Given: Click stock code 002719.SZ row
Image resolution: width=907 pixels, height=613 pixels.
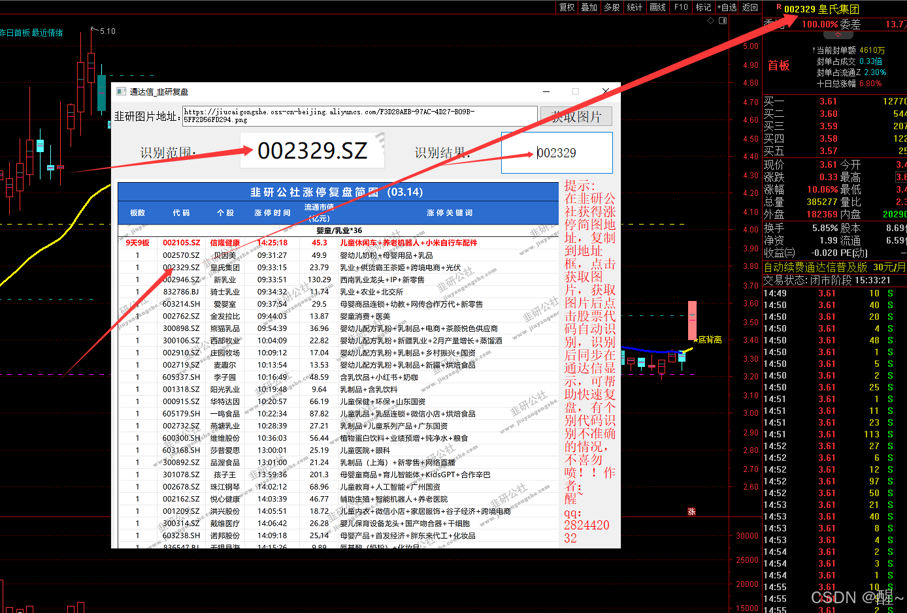Looking at the screenshot, I should pos(182,365).
